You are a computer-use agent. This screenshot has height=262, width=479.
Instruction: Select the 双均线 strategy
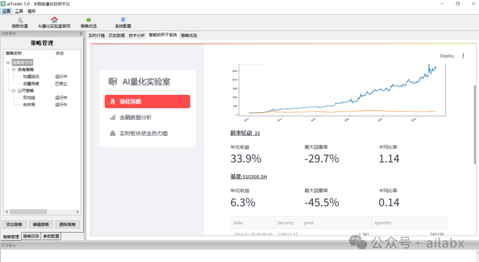(x=29, y=98)
